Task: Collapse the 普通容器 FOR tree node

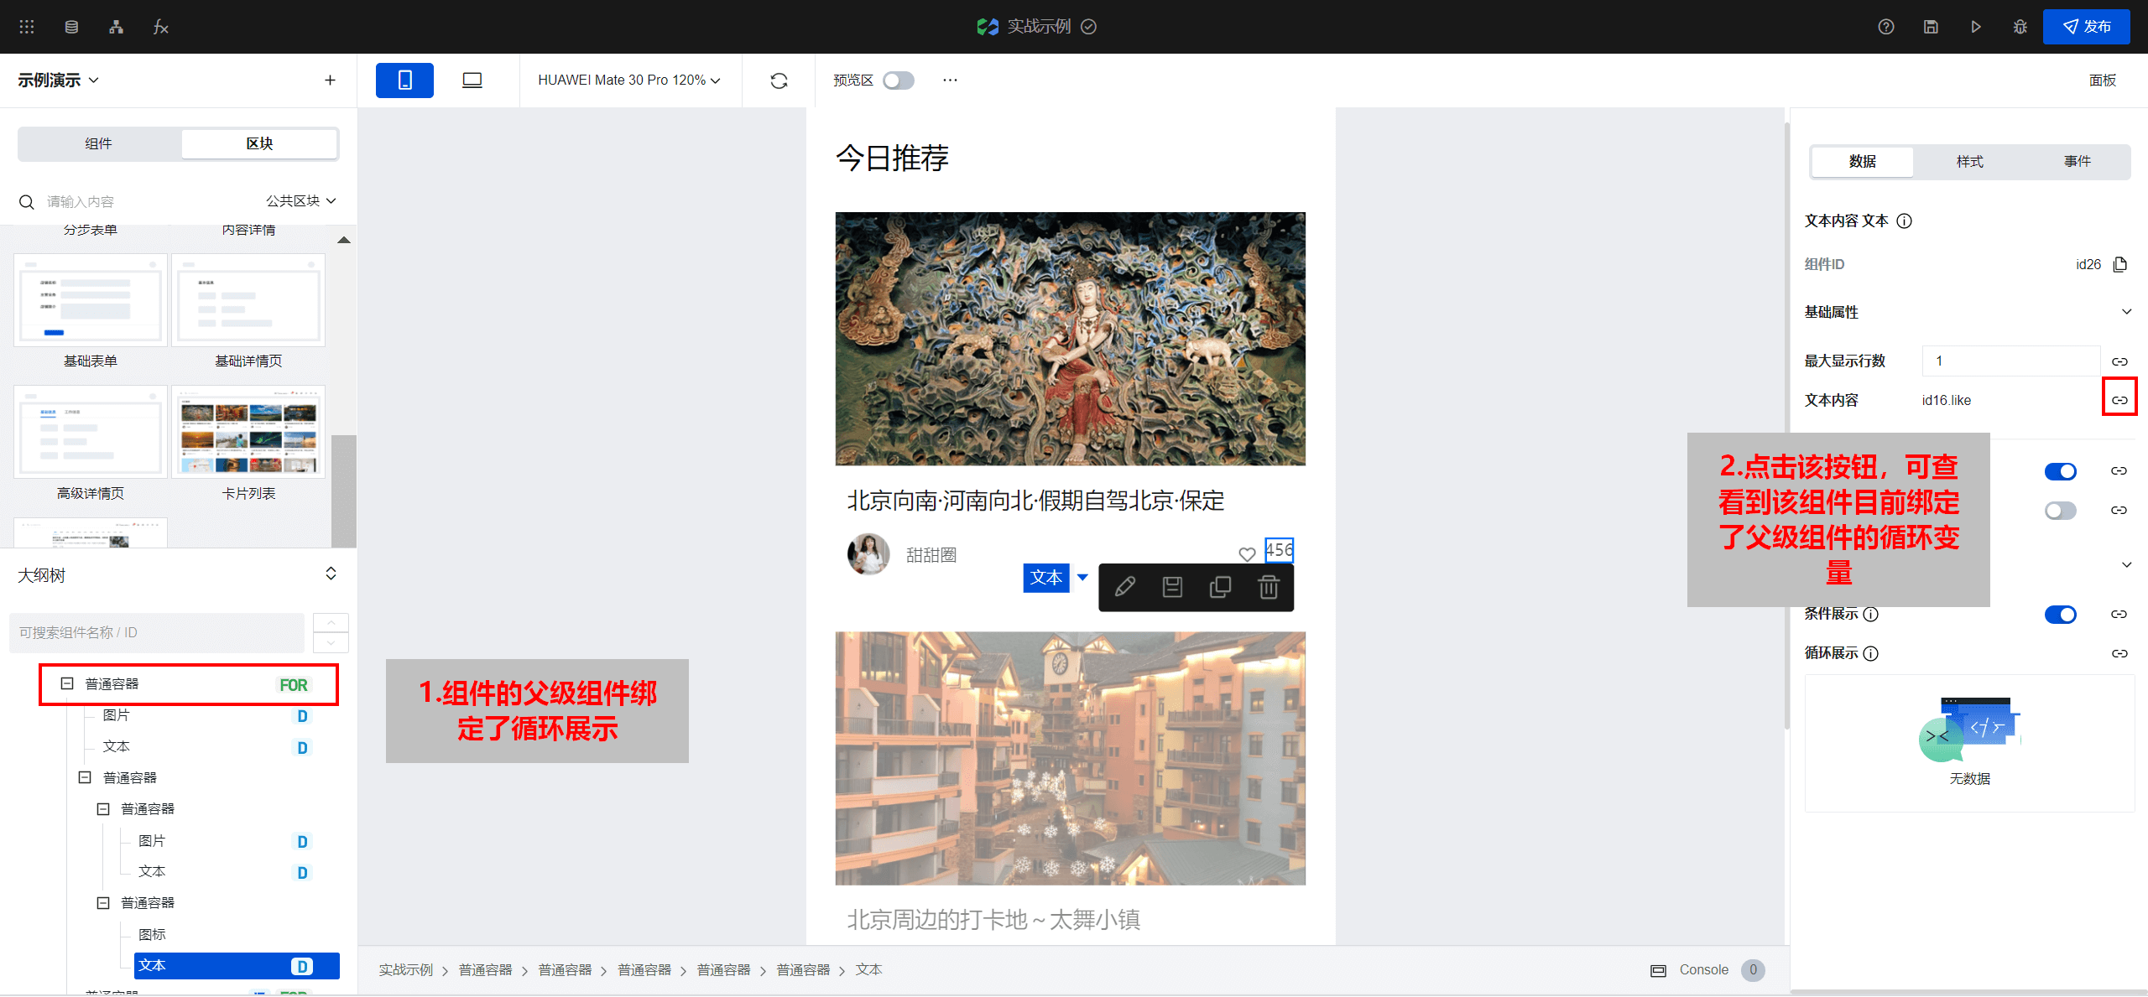Action: (x=67, y=684)
